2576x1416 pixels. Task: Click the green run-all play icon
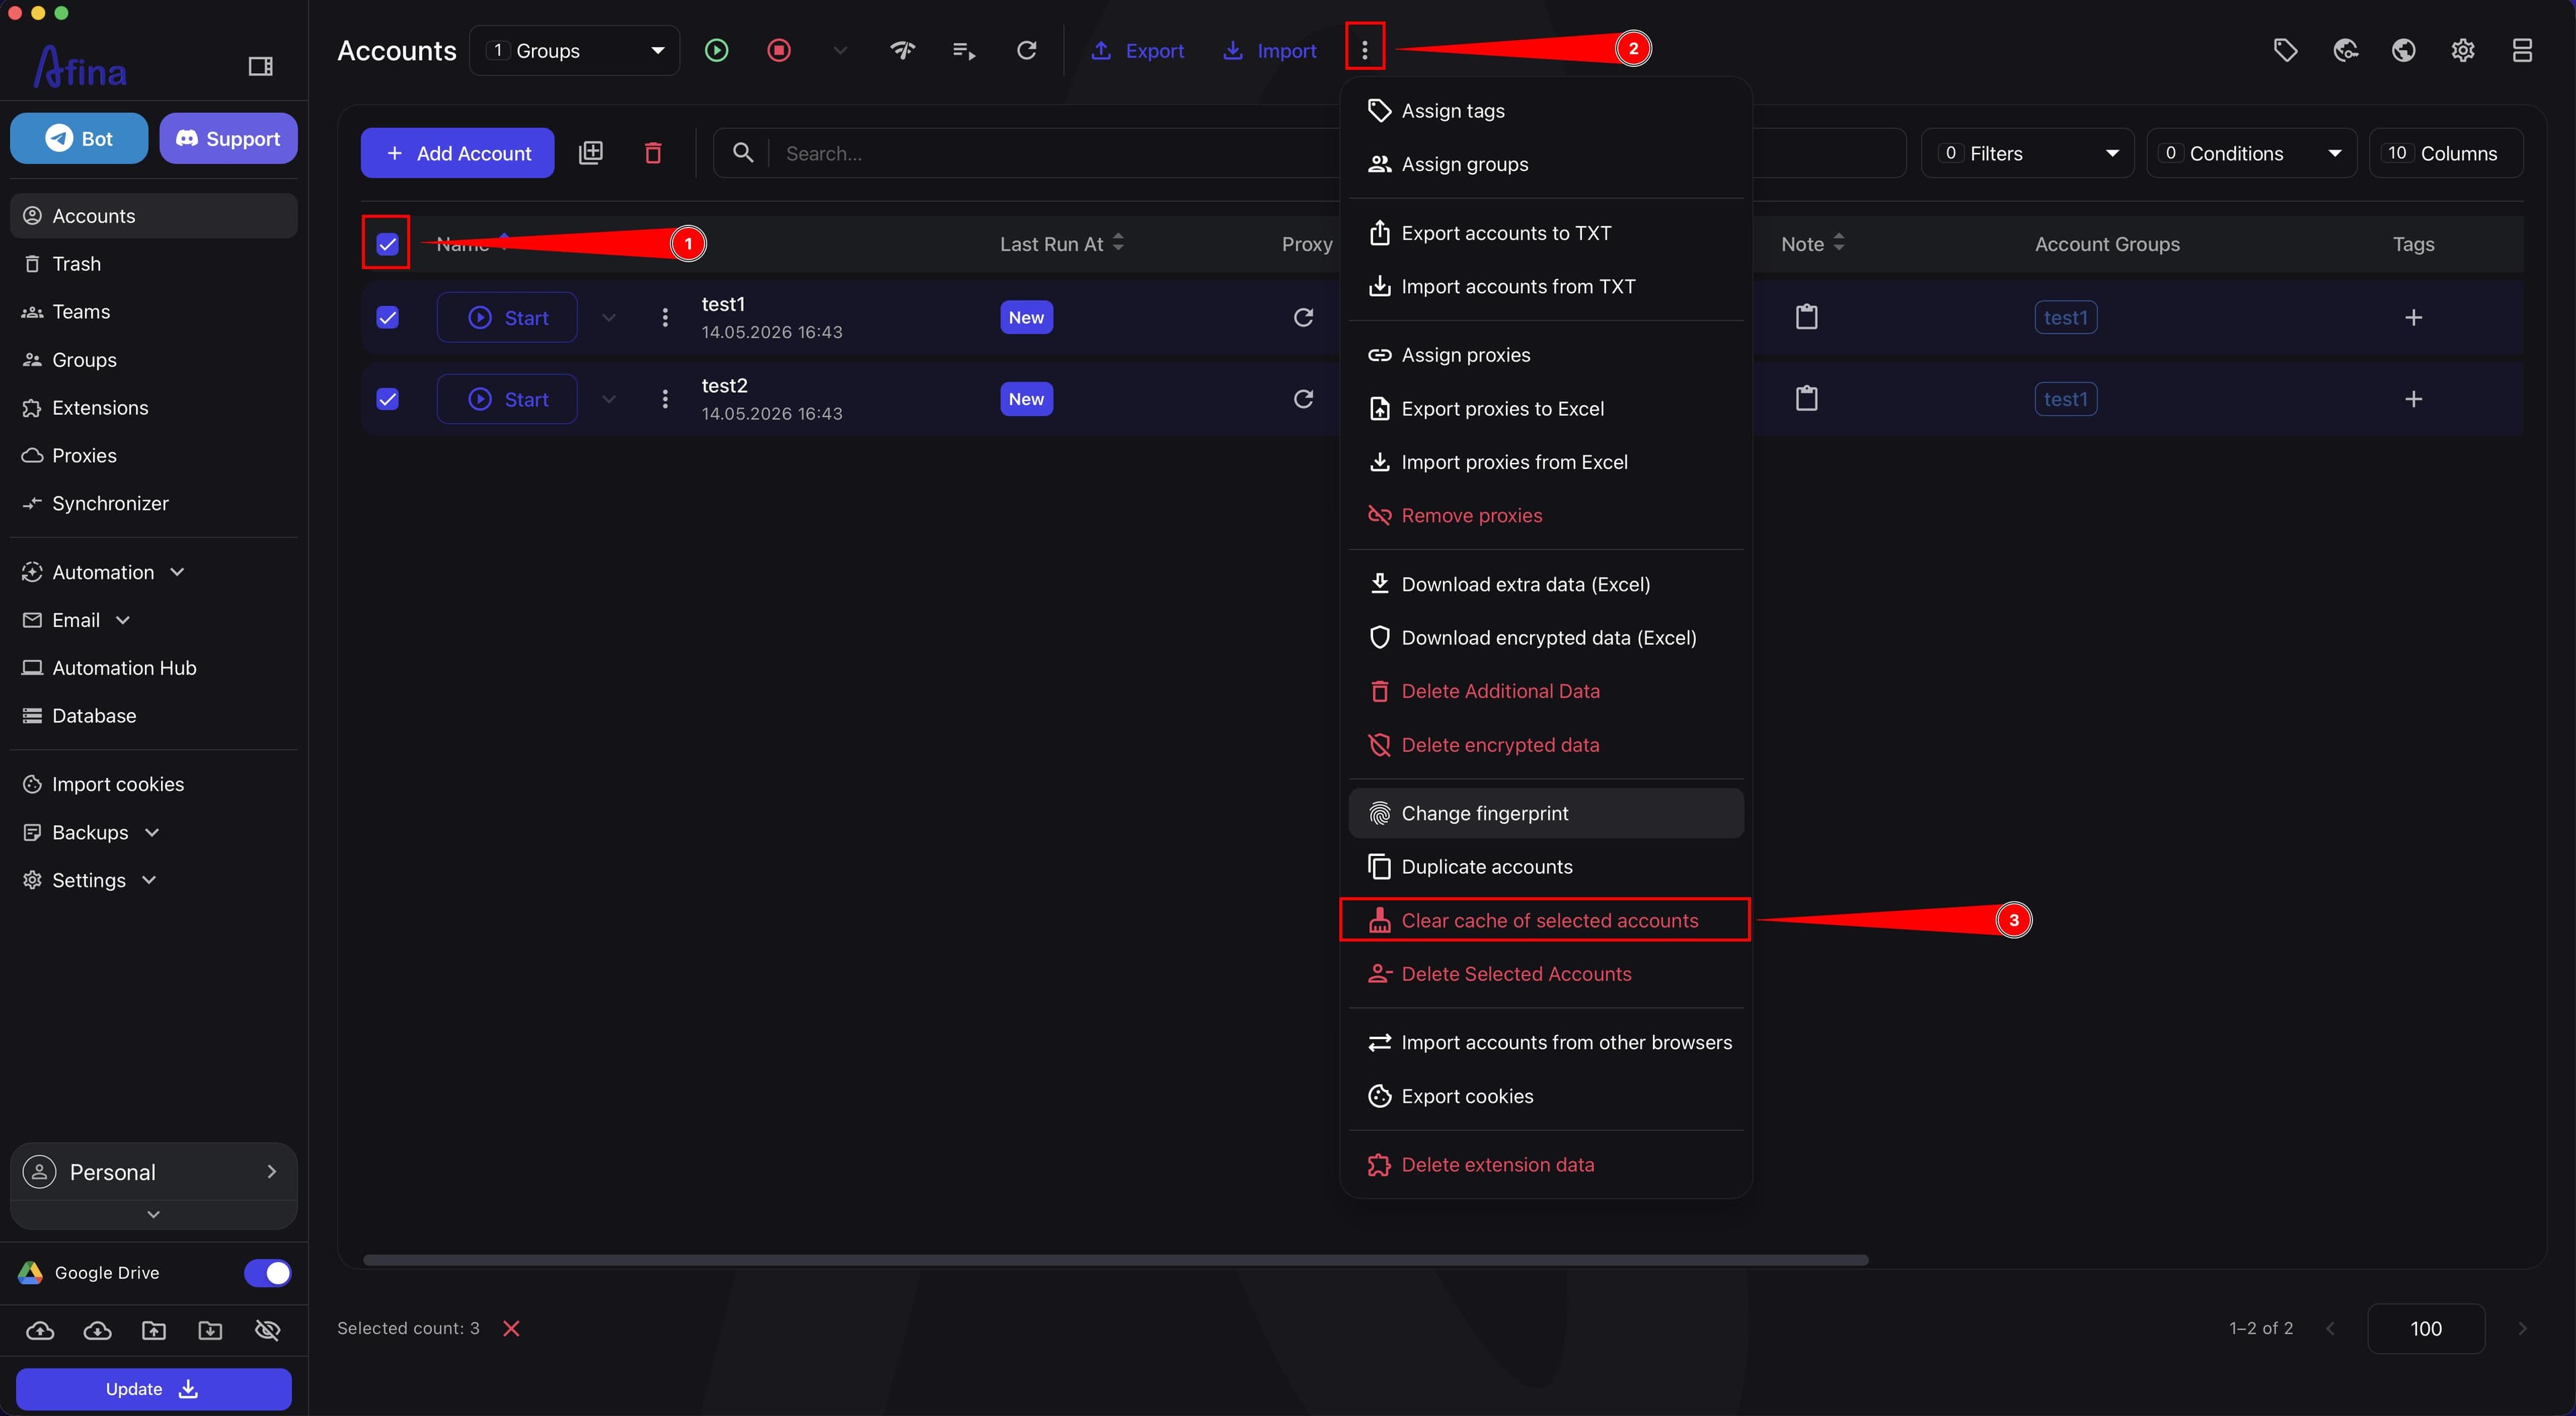point(717,50)
